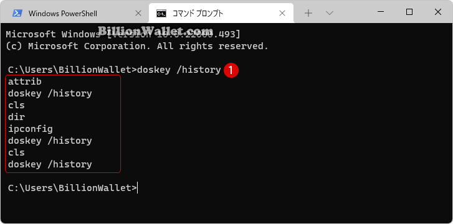Click the Microsoft Corporation copyright line
The height and width of the screenshot is (224, 453).
pyautogui.click(x=137, y=46)
